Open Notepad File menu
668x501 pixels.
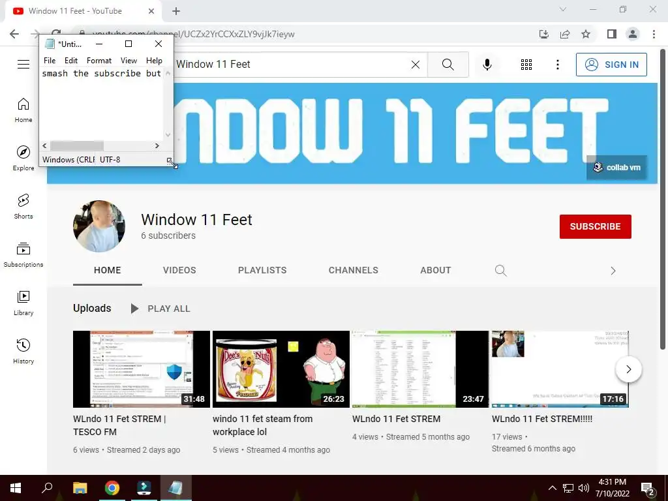[x=50, y=61]
